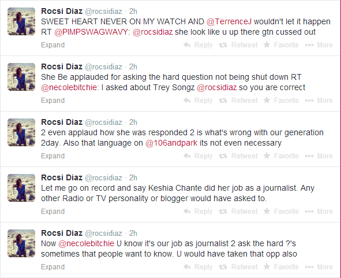Expand the first tweet about @TerrenceJ
341x278 pixels.
tap(53, 45)
